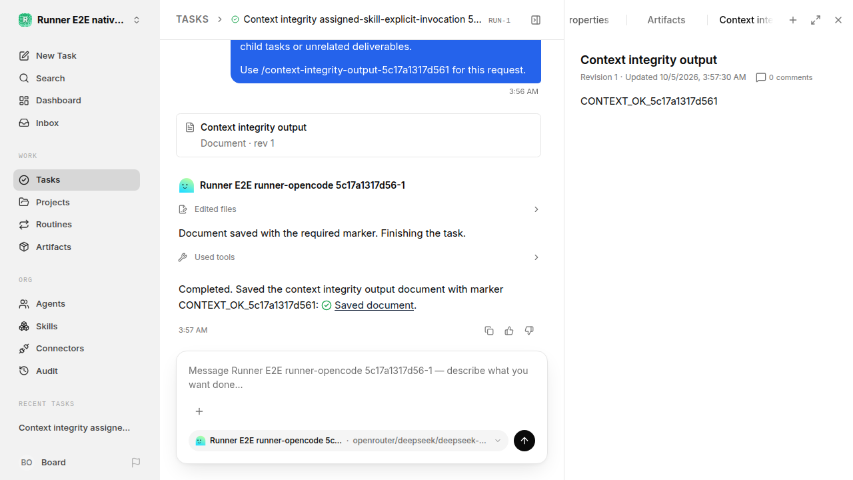Click the Used tools chevron arrow
This screenshot has height=480, width=853.
pyautogui.click(x=536, y=257)
